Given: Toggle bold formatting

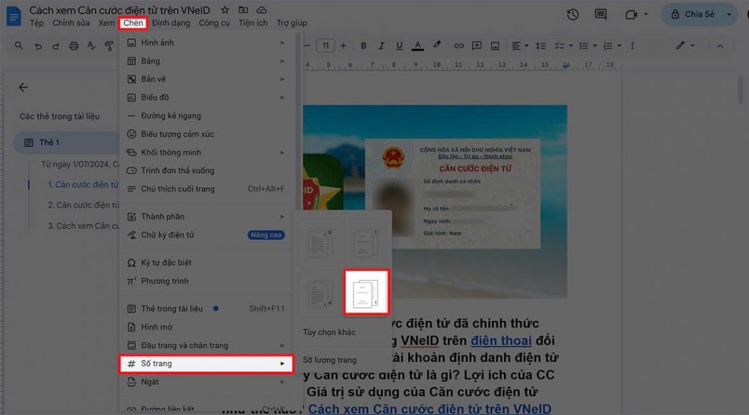Looking at the screenshot, I should tap(363, 46).
